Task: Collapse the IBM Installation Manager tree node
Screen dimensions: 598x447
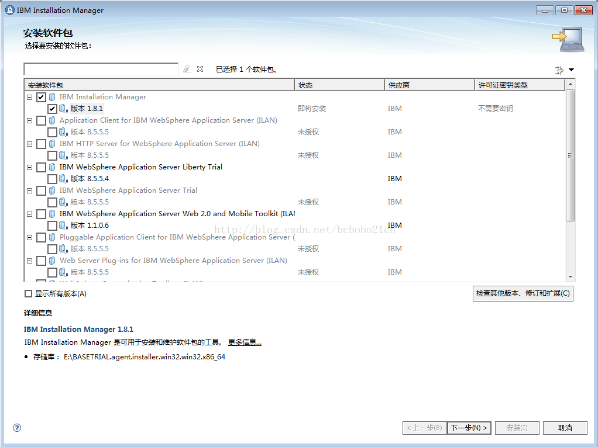Action: pyautogui.click(x=29, y=97)
